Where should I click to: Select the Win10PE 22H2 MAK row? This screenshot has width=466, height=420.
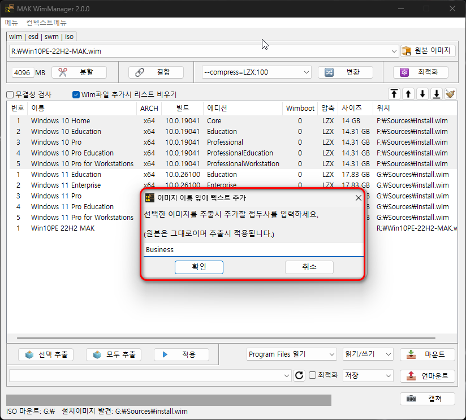74,228
